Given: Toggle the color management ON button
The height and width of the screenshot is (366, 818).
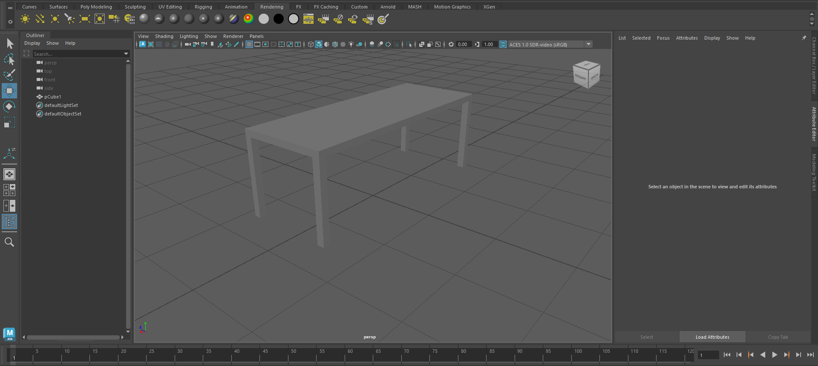Looking at the screenshot, I should click(503, 44).
